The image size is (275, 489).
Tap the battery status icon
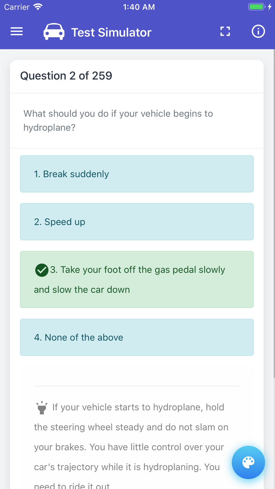256,7
